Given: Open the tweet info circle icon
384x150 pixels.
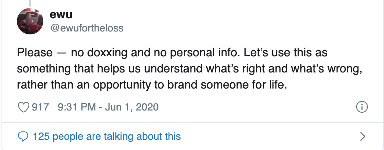Looking at the screenshot, I should pos(362,107).
